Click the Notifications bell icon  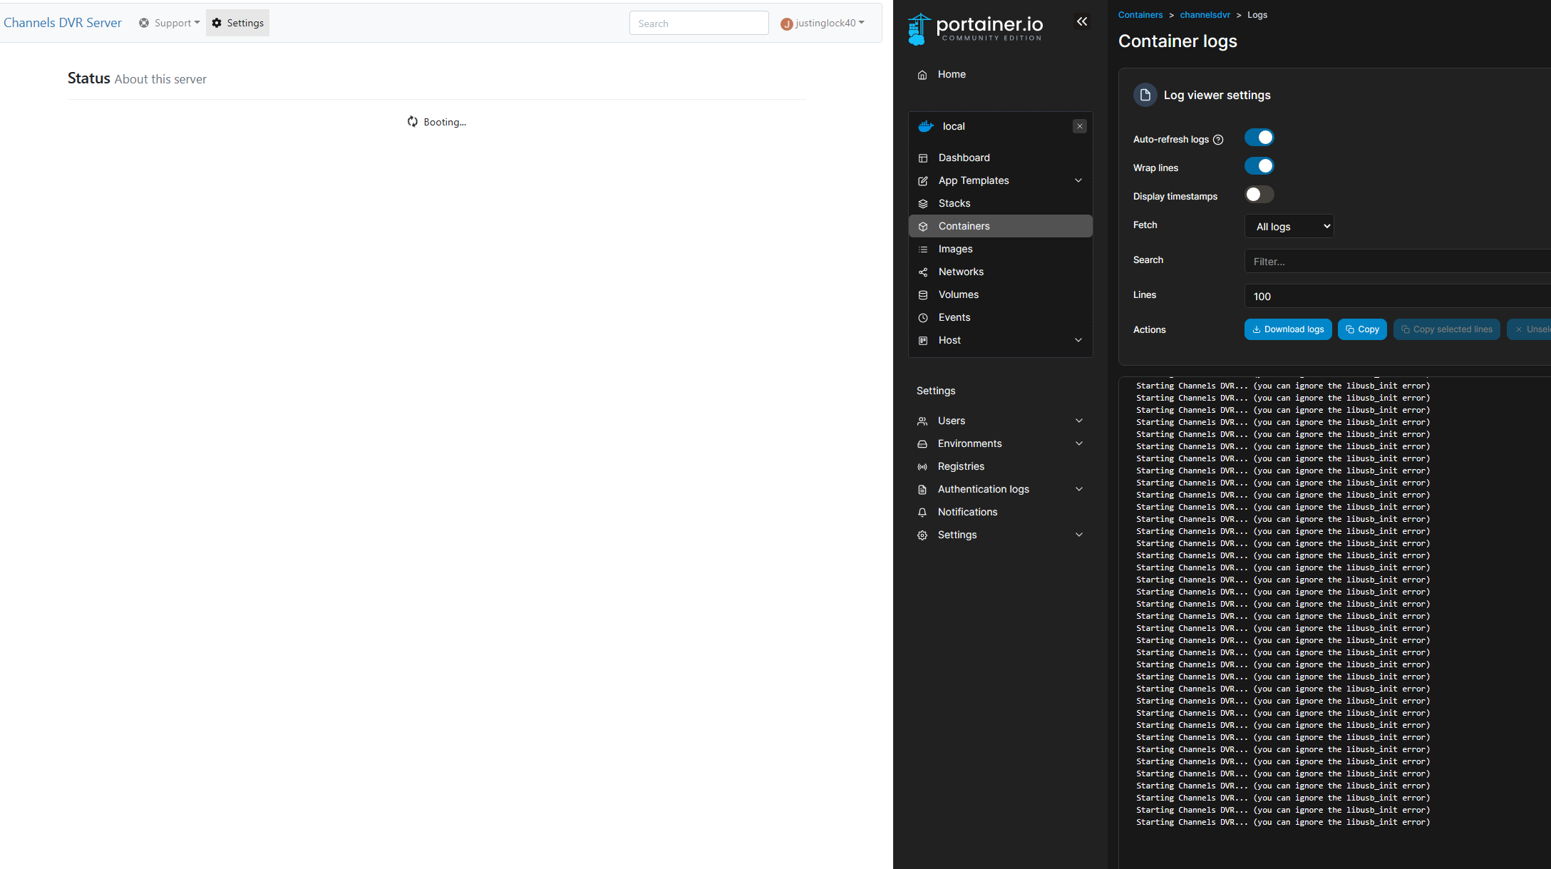point(922,513)
